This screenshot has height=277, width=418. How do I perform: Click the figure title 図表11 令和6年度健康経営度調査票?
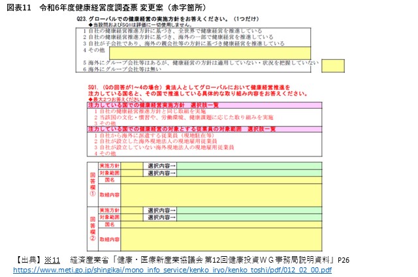click(106, 7)
